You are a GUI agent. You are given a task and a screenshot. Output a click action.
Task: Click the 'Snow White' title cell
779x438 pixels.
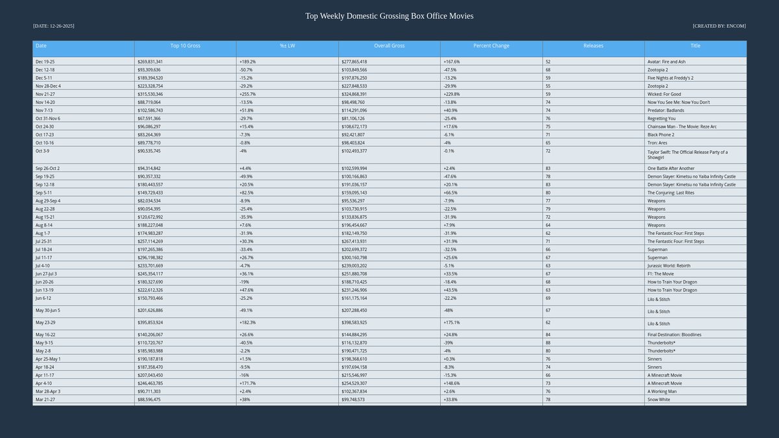[x=695, y=400]
